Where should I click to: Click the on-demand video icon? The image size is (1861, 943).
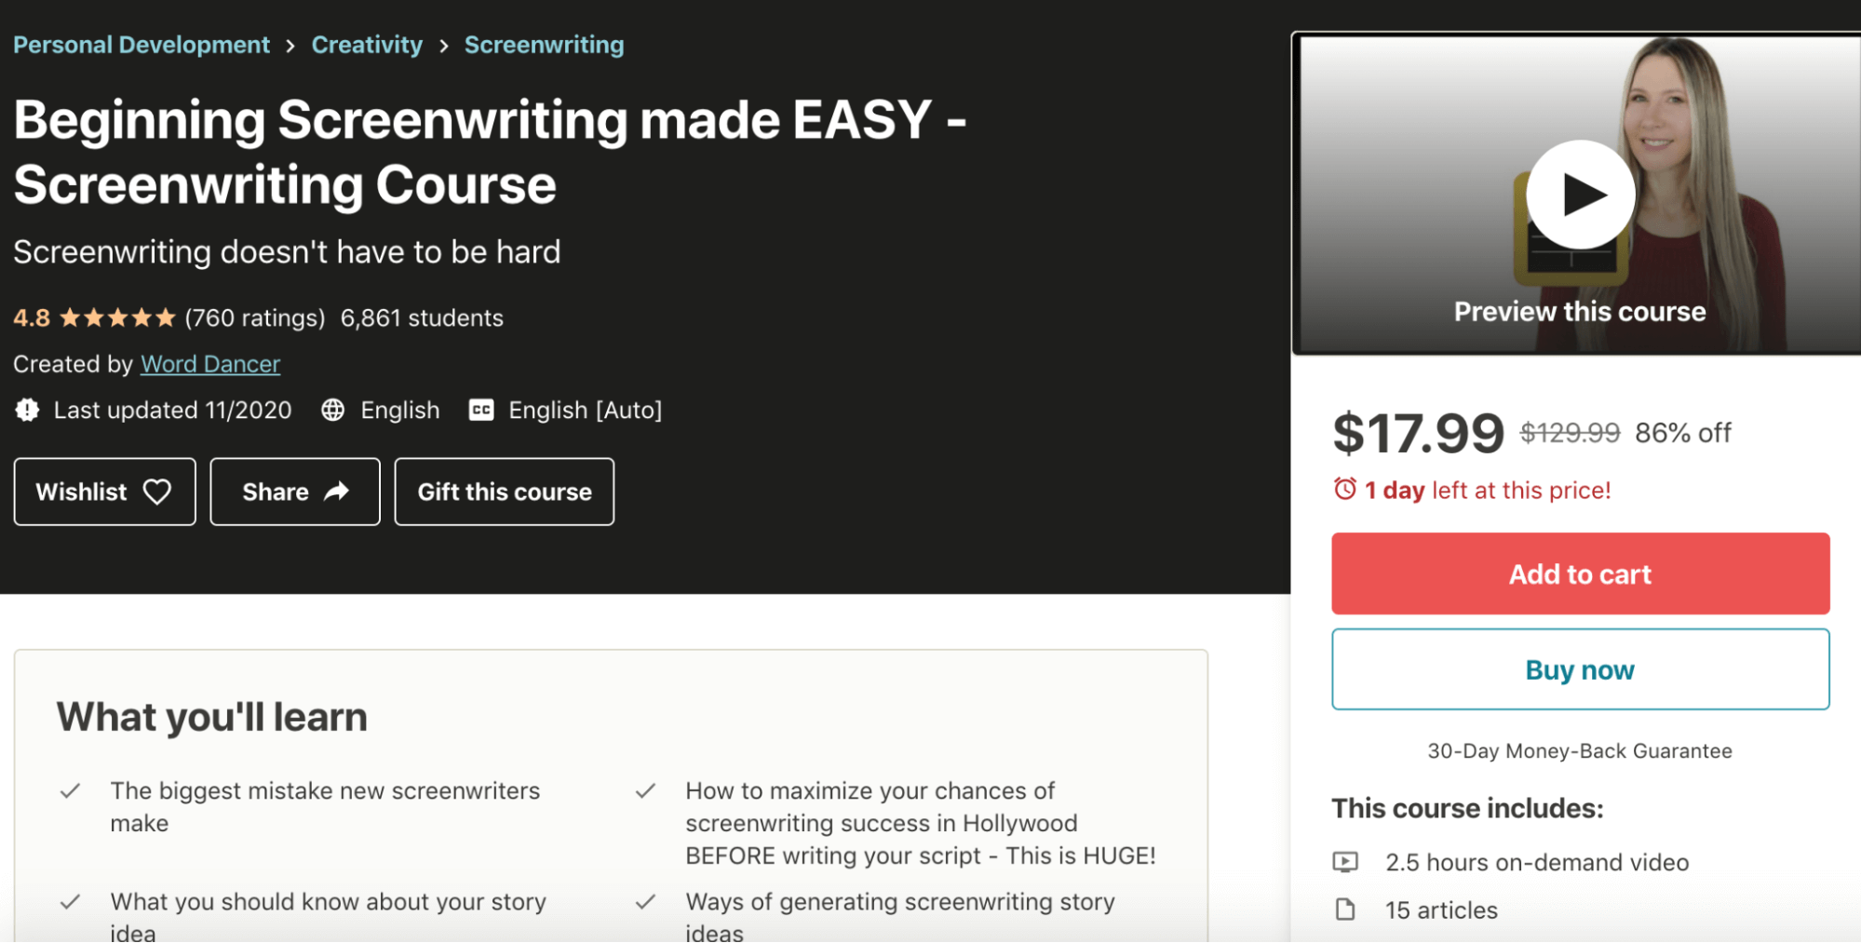[1345, 862]
